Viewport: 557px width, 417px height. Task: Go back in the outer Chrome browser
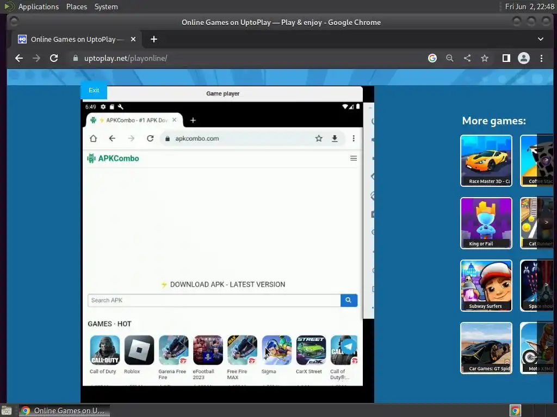click(x=19, y=58)
